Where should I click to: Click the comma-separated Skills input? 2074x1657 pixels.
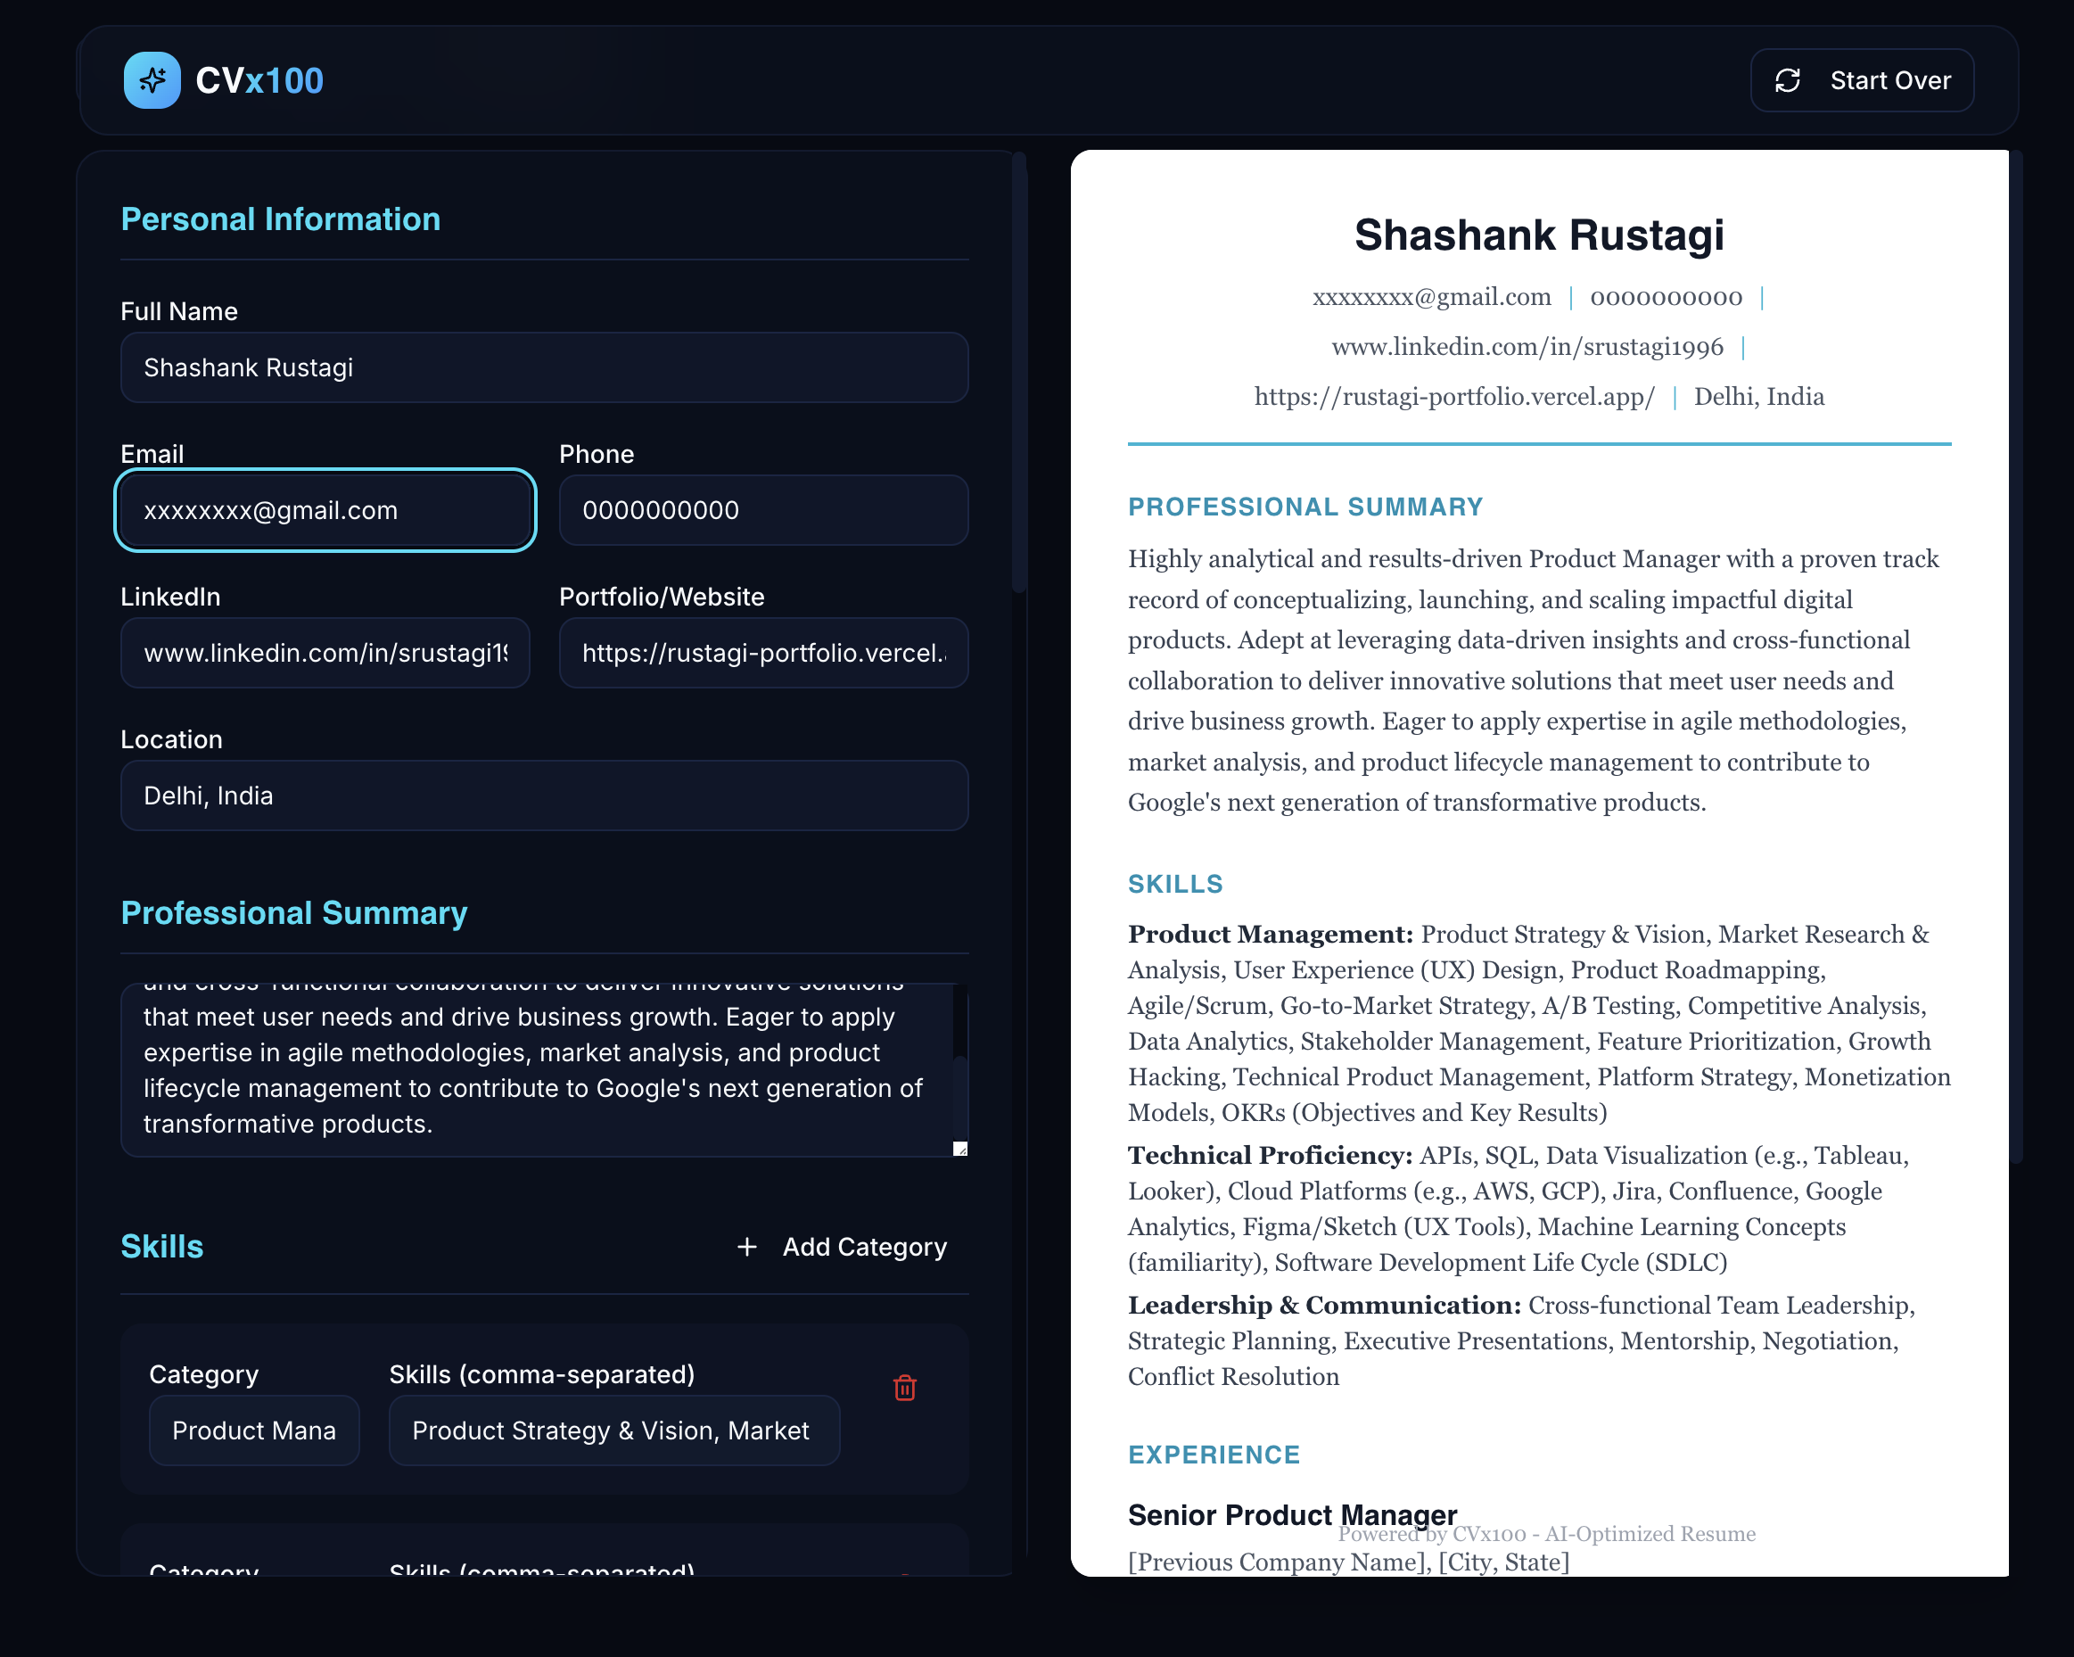pos(613,1430)
